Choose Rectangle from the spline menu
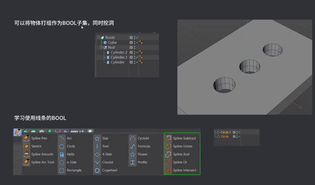Viewport: 315px width, 185px height. click(74, 170)
